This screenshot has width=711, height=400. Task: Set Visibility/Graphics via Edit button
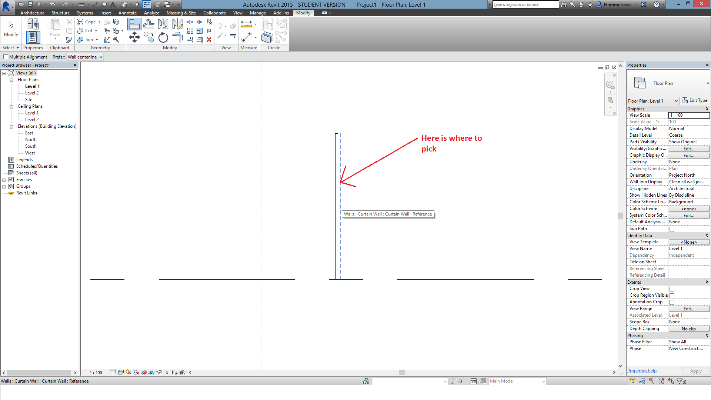pos(688,149)
